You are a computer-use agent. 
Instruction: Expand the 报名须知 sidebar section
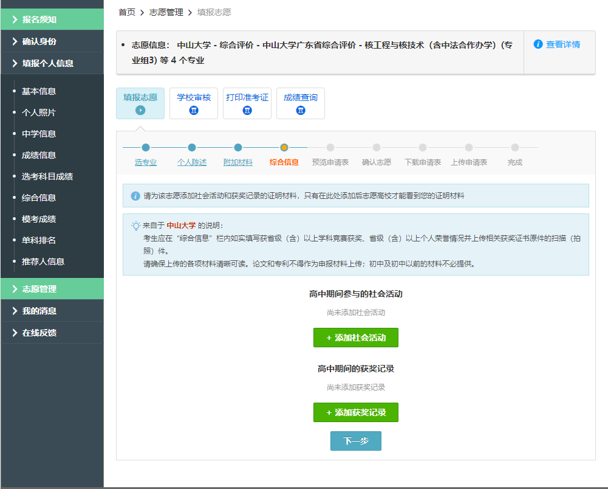52,19
